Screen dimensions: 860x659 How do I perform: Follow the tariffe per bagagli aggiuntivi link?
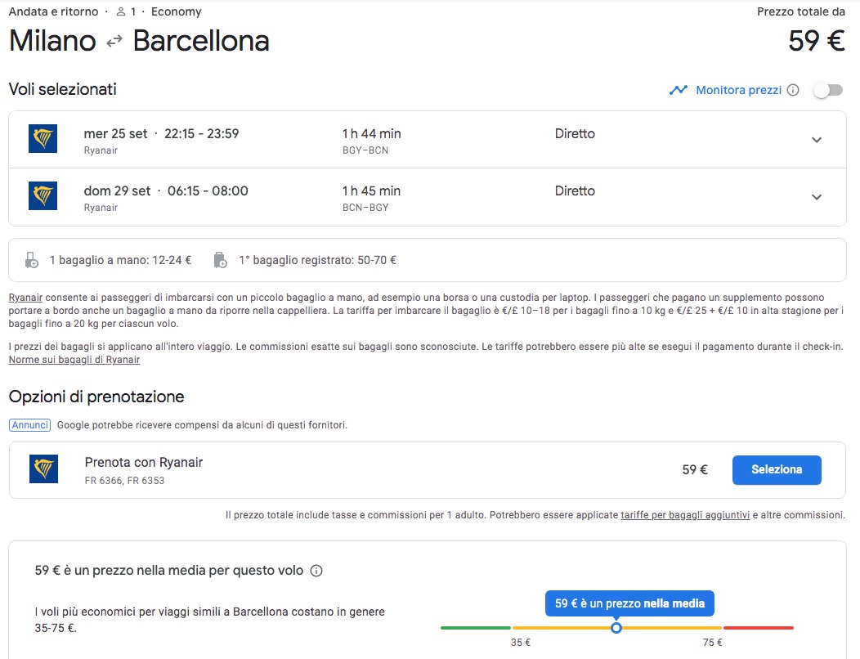[x=685, y=515]
